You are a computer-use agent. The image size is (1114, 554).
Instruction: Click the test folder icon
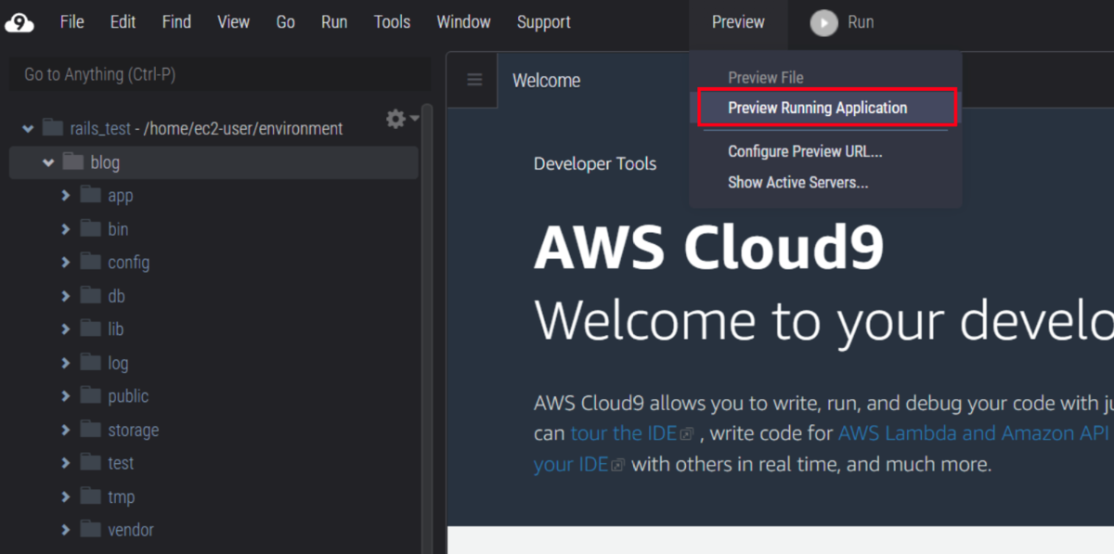(90, 462)
